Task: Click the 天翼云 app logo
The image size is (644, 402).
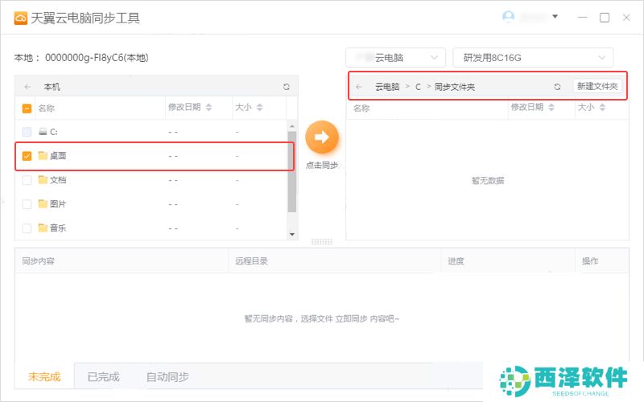Action: [x=21, y=18]
